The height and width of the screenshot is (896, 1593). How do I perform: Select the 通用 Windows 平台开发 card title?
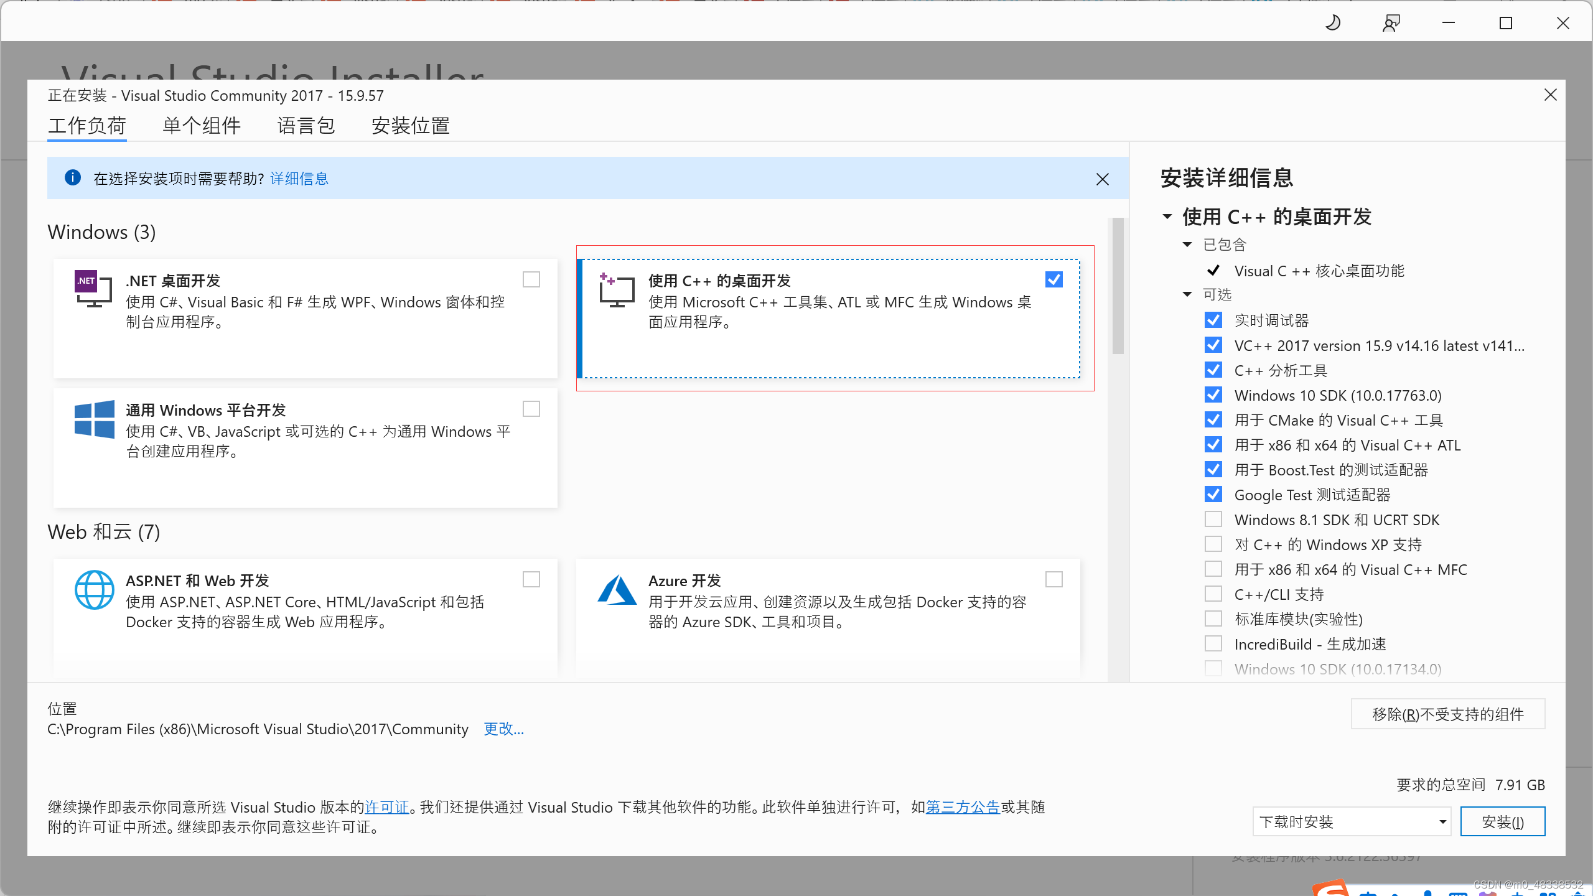point(206,410)
